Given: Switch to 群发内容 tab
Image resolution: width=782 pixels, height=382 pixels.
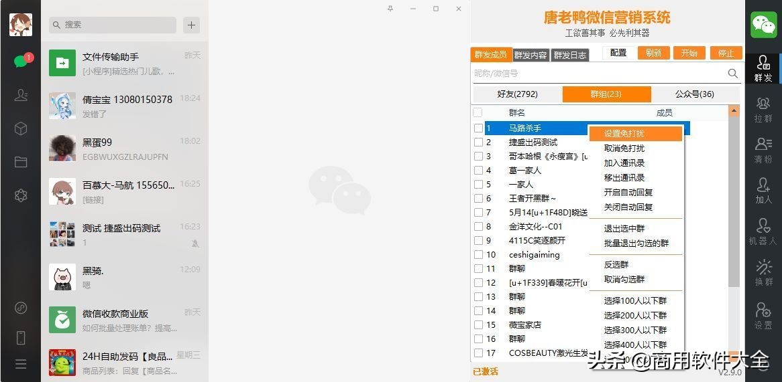Looking at the screenshot, I should 530,56.
